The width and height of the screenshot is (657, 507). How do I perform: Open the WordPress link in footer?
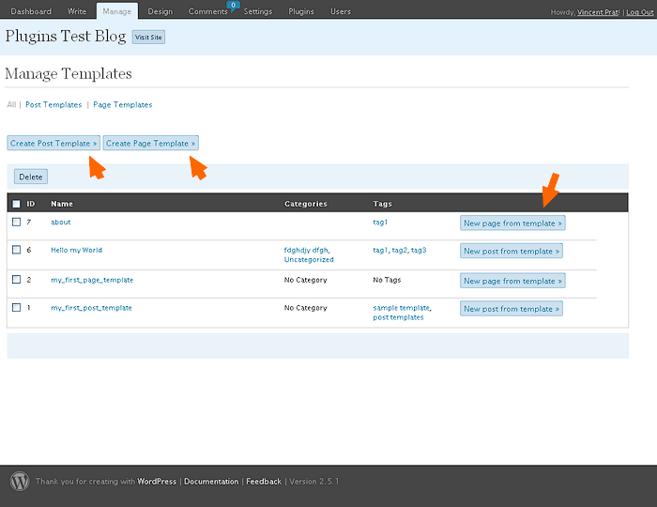coord(157,482)
